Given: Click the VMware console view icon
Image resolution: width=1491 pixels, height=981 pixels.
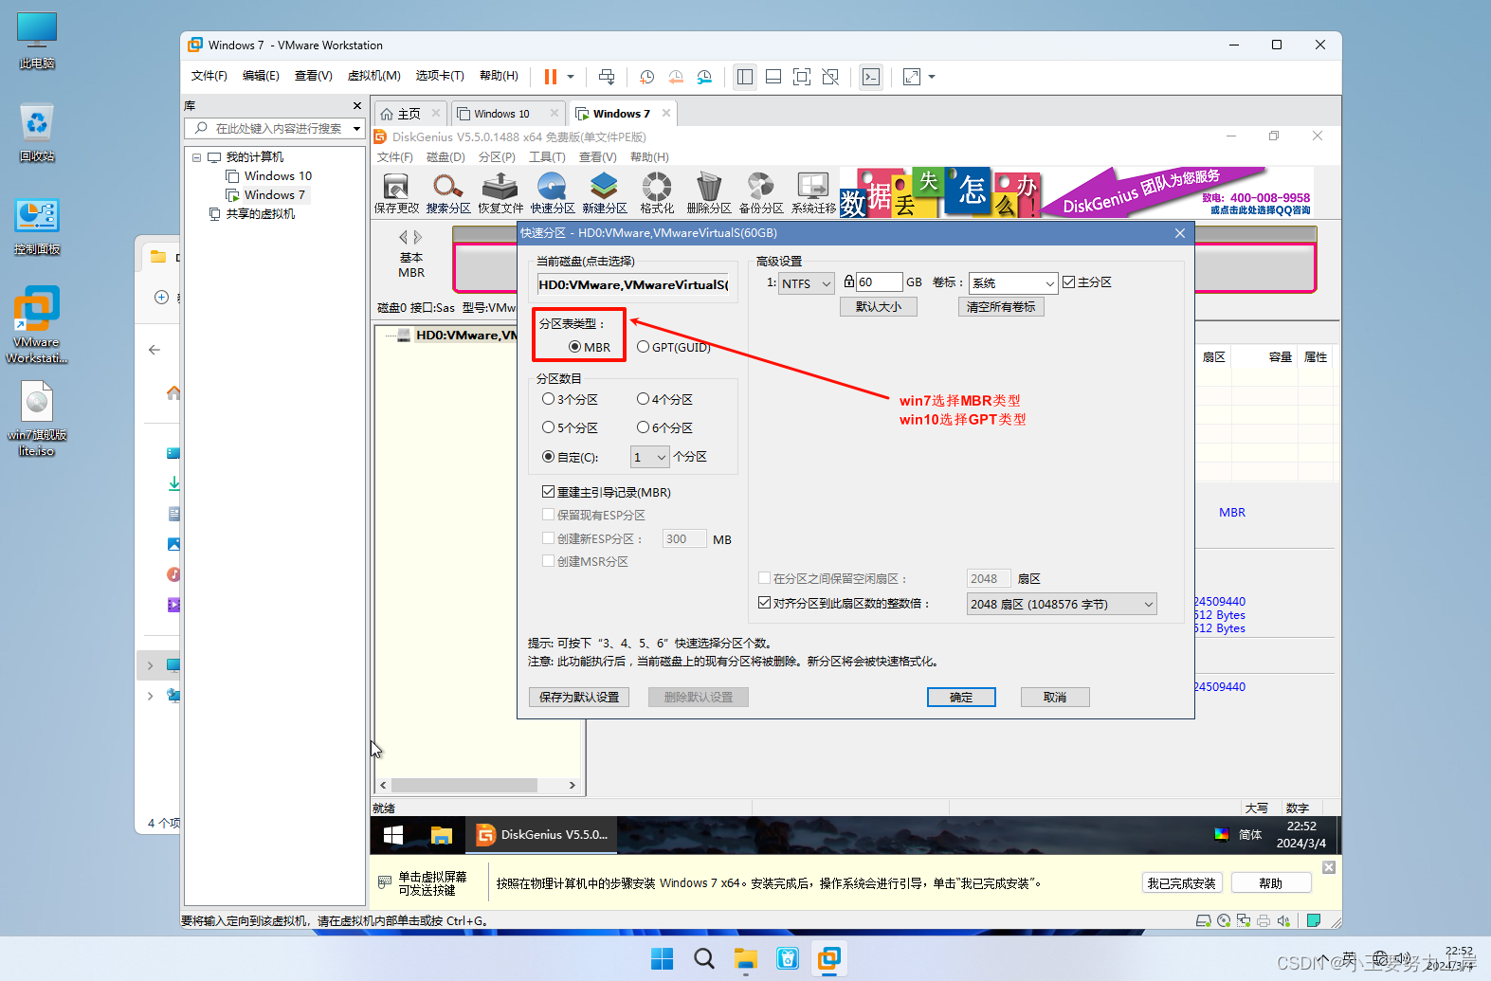Looking at the screenshot, I should tap(871, 77).
